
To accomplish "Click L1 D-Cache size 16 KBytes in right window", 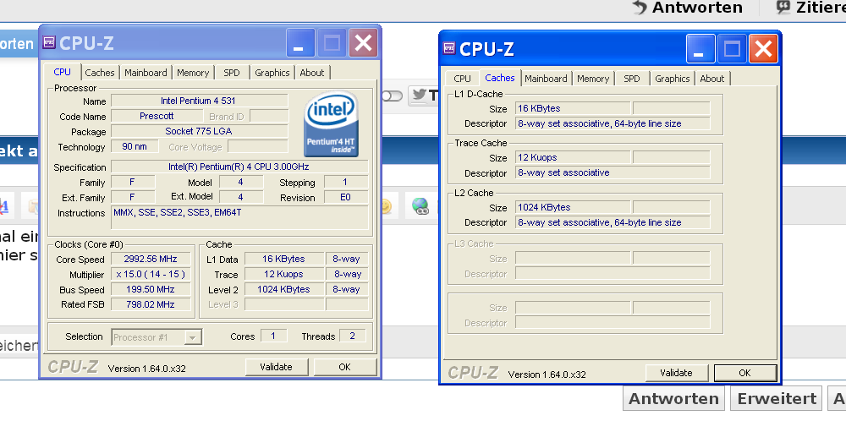I will pos(573,108).
